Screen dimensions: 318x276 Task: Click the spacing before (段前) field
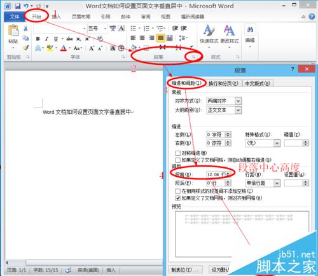click(x=216, y=174)
